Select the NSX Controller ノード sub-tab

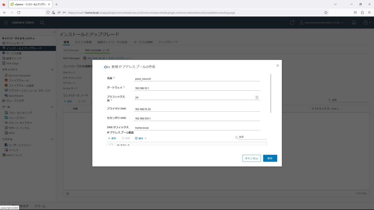(x=97, y=50)
